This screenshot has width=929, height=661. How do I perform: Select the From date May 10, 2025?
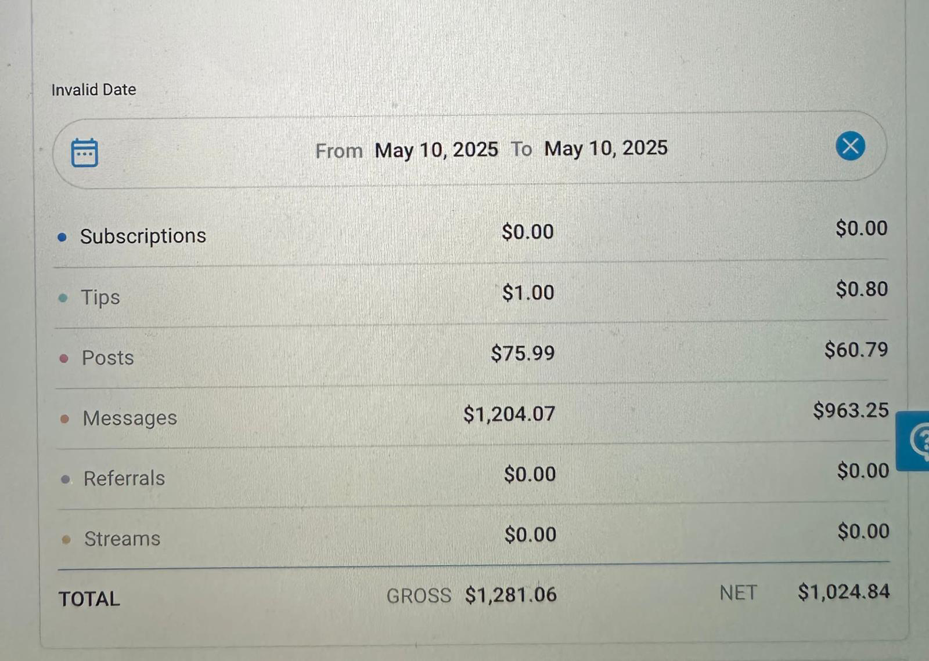click(436, 150)
